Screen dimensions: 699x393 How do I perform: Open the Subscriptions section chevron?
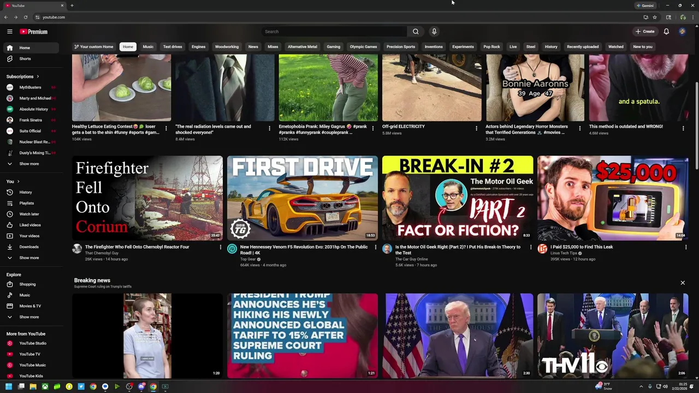click(x=38, y=76)
